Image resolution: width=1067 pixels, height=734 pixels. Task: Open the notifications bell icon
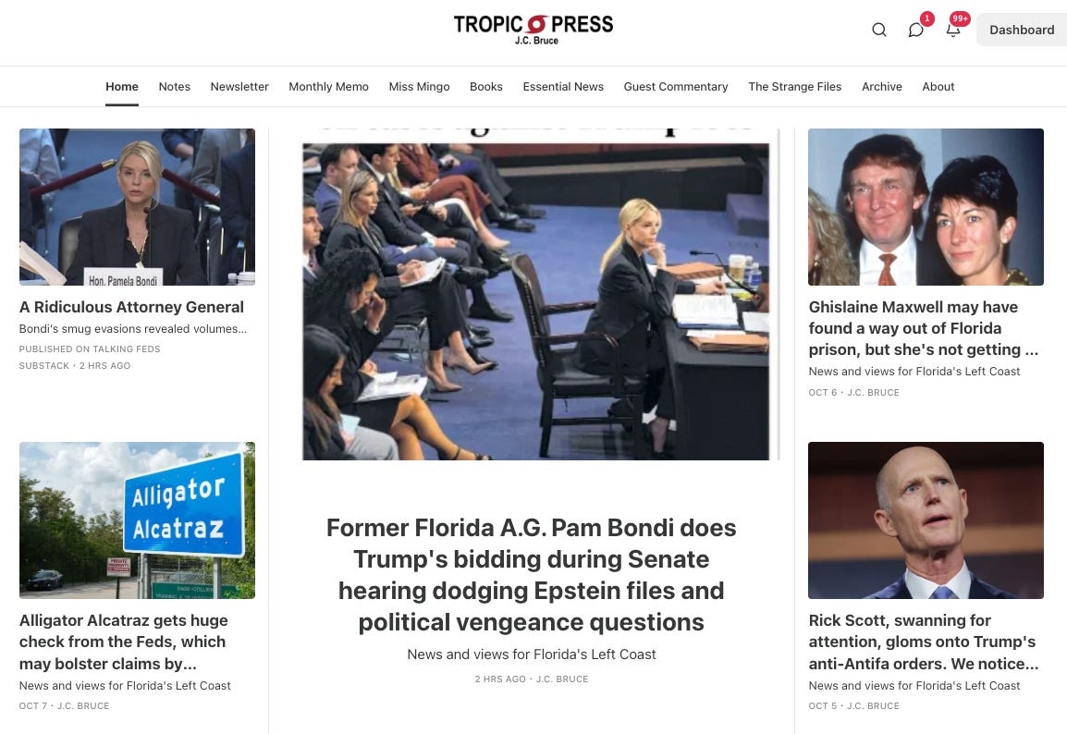click(x=952, y=30)
